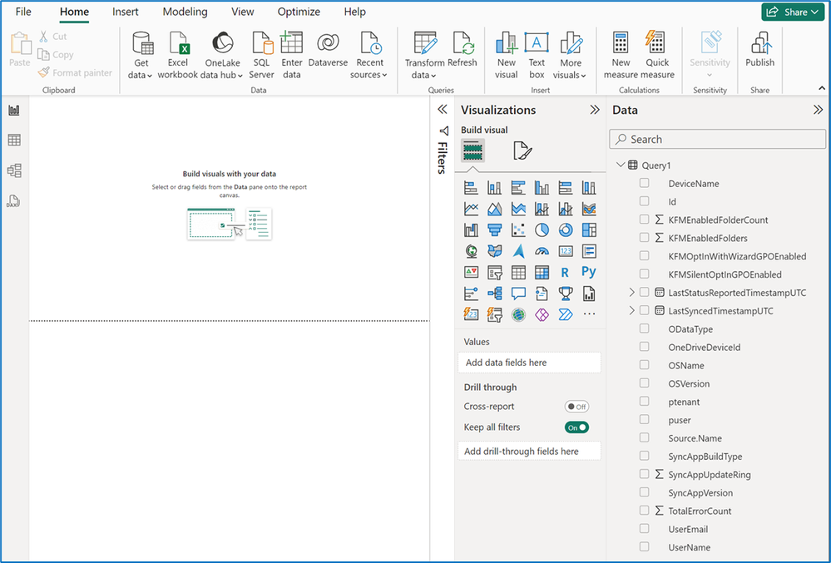The image size is (831, 563).
Task: Choose the Area chart visual
Action: coord(494,209)
